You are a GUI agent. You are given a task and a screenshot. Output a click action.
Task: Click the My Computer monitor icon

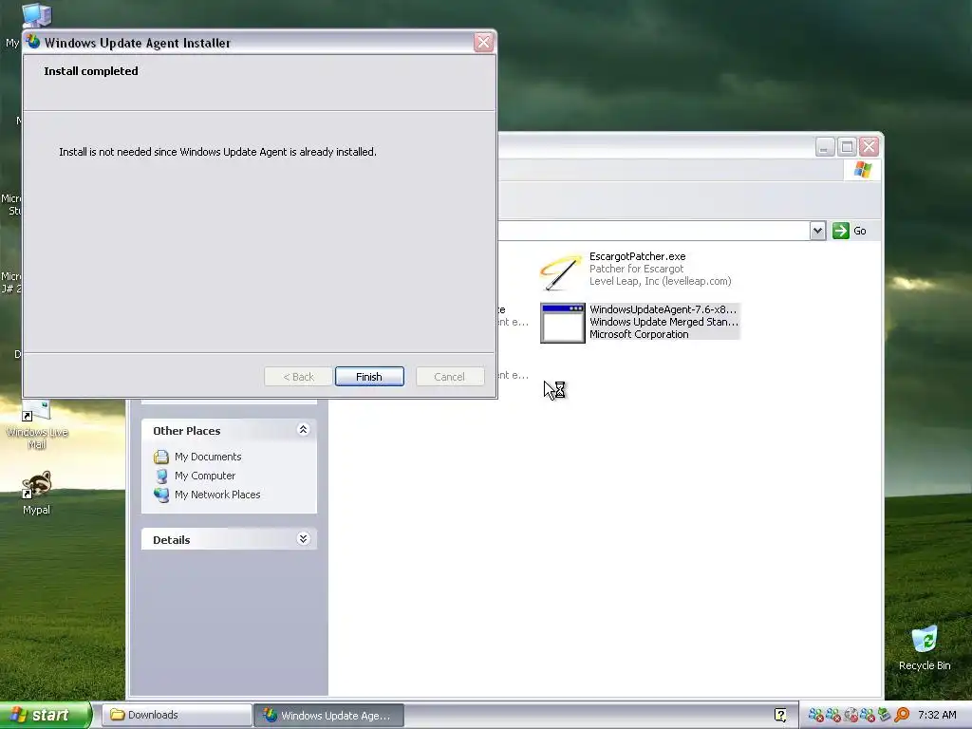tap(161, 476)
